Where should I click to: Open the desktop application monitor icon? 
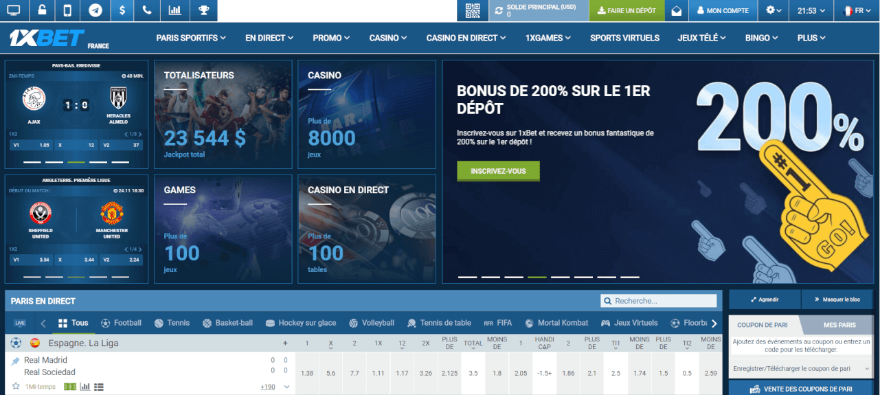tap(13, 10)
